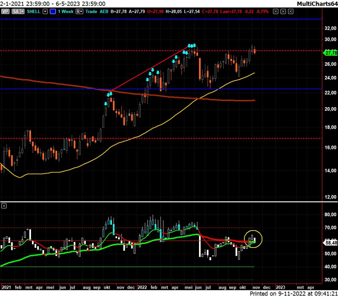Click the green 27,78 last price marker

pos(330,53)
